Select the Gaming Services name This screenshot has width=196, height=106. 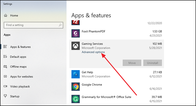pos(92,44)
